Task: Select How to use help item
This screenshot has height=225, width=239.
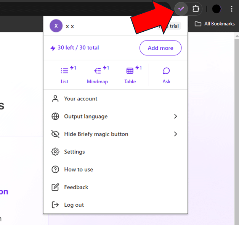Action: (79, 170)
